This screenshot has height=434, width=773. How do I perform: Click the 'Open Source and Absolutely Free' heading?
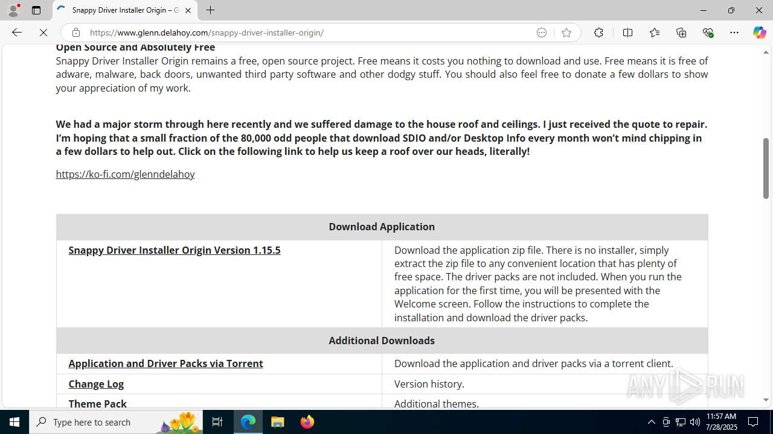point(135,47)
